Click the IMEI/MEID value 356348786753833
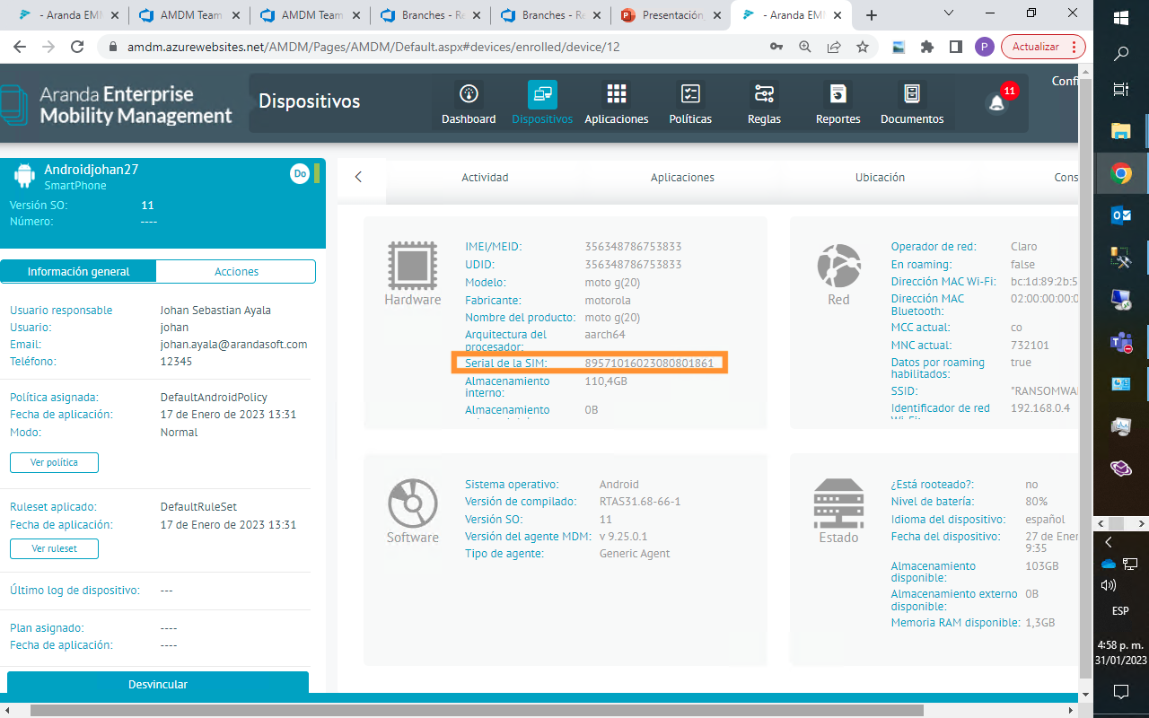 [x=633, y=247]
